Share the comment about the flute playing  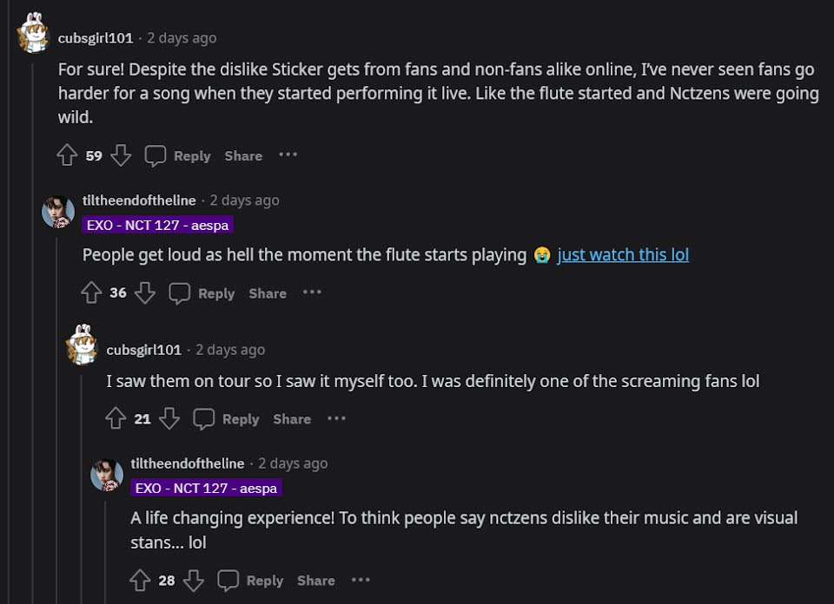(x=268, y=293)
